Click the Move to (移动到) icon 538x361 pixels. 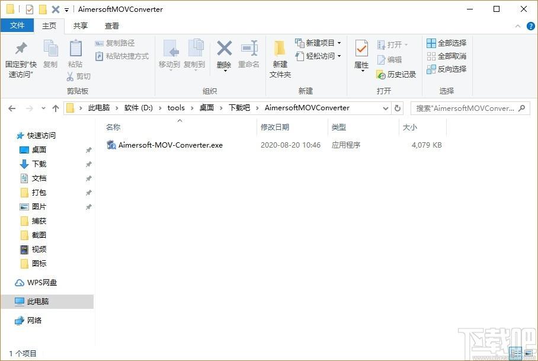pos(171,49)
